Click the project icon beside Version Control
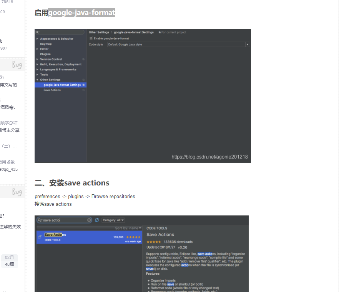Screen dimensions: 339x292 (x=83, y=59)
